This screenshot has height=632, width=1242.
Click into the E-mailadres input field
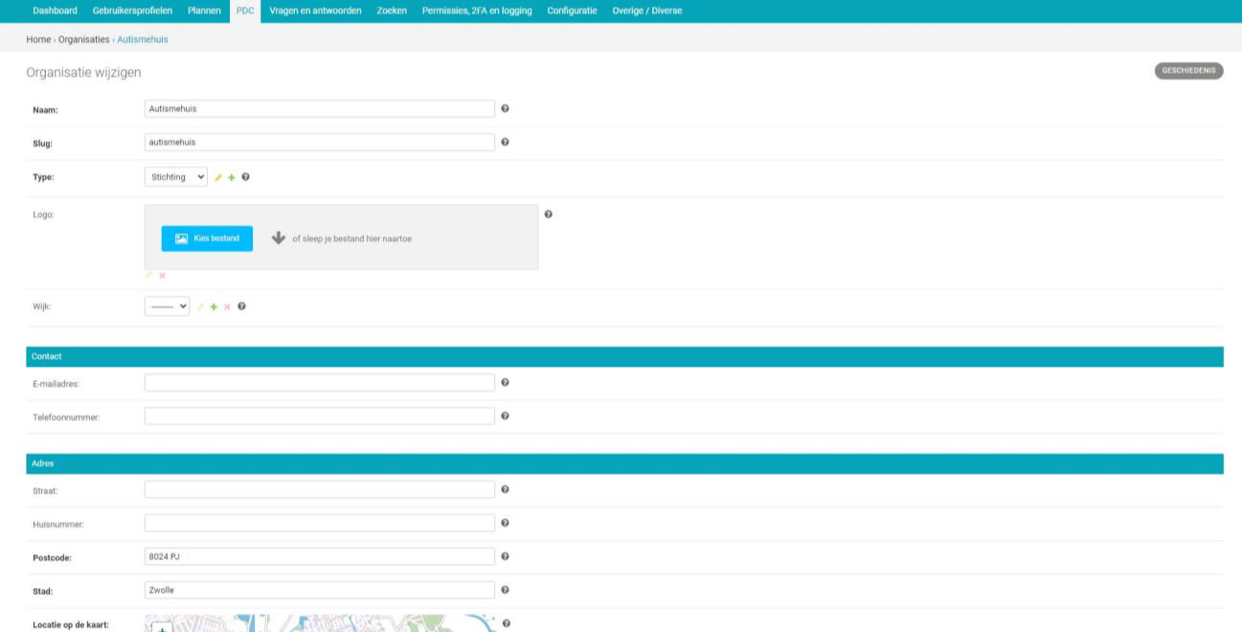click(319, 382)
